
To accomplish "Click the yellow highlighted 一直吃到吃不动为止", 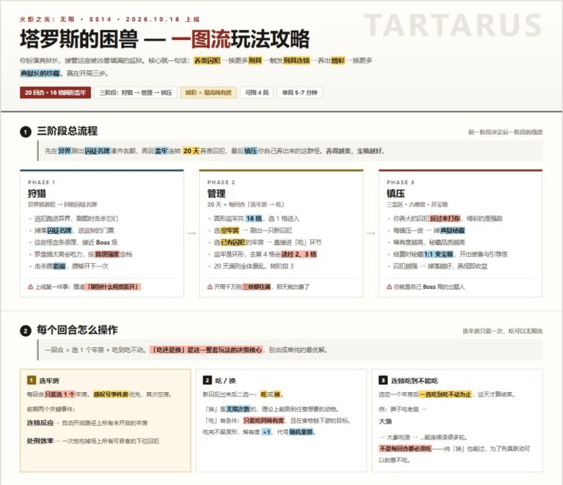I will pos(445,394).
